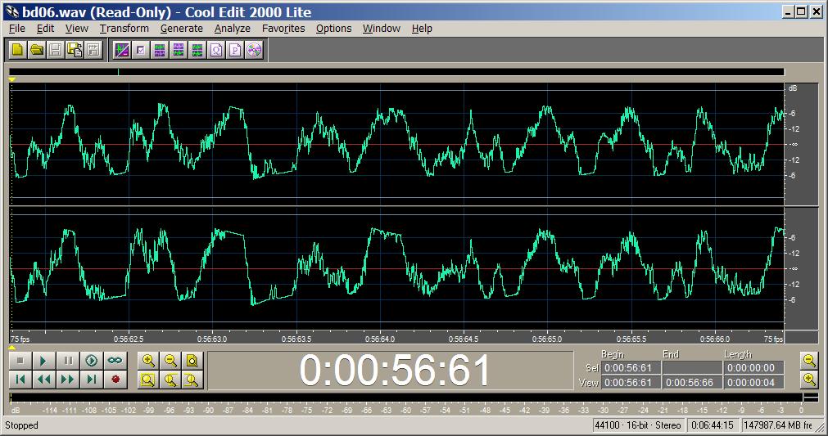Viewport: 828px width, 436px height.
Task: Click the Sel Begin time field
Action: coord(631,367)
